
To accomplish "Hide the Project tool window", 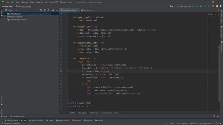I will [57, 10].
